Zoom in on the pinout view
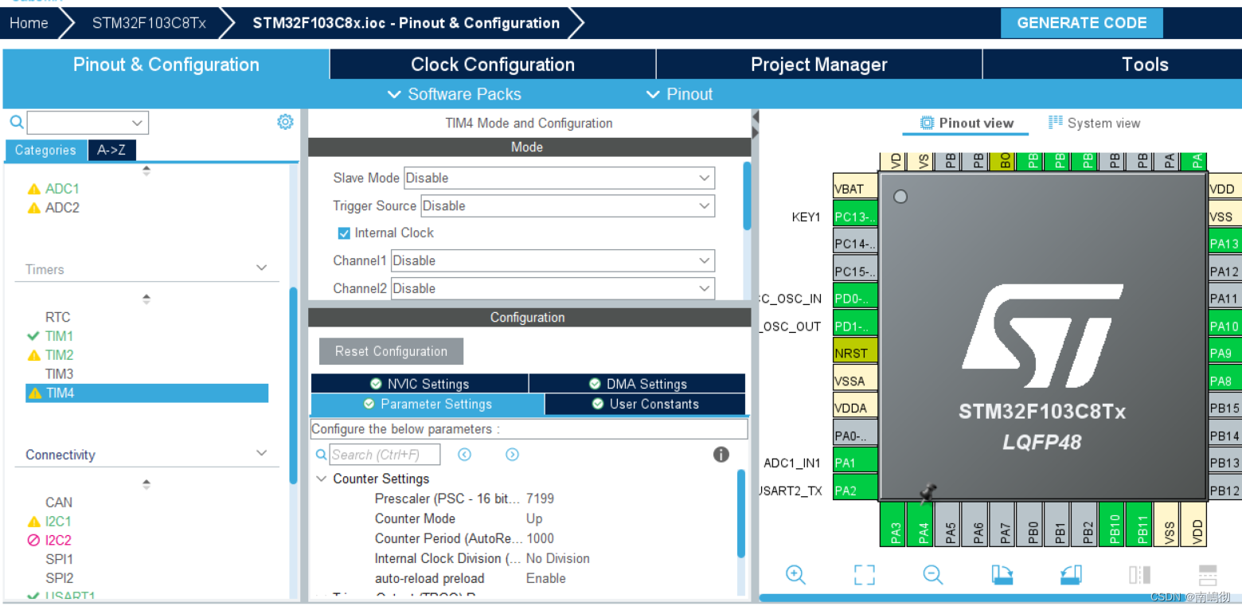Viewport: 1242px width, 610px height. pyautogui.click(x=795, y=574)
